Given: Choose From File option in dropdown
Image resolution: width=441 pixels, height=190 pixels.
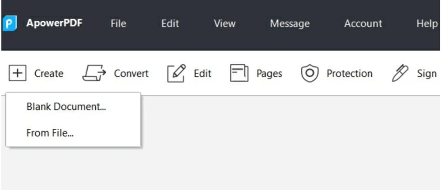Looking at the screenshot, I should tap(50, 133).
